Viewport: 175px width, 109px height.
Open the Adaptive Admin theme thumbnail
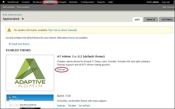tap(30, 73)
